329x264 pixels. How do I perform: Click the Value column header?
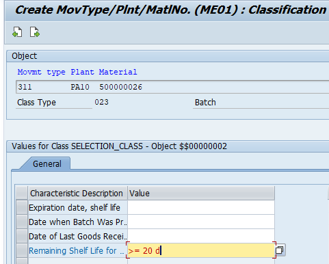[201, 193]
